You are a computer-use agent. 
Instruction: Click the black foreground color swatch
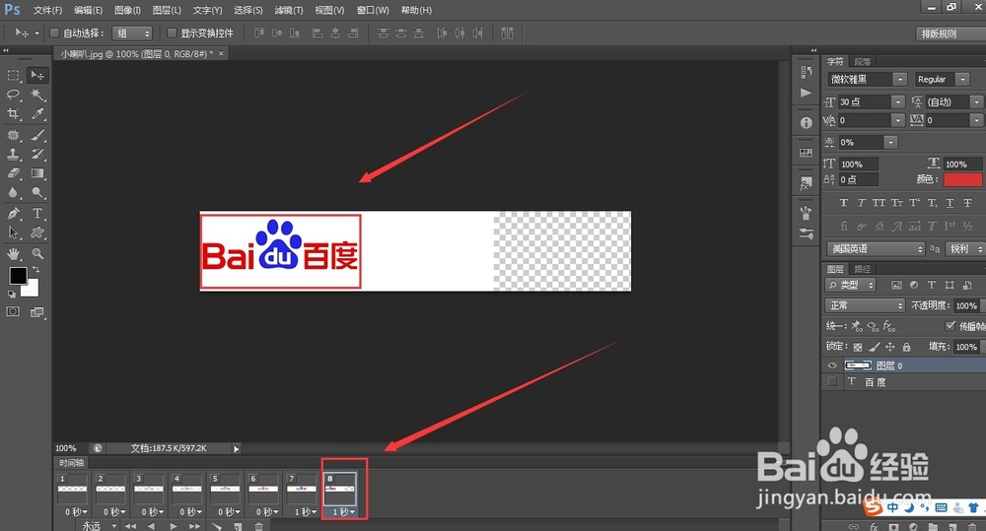pos(18,276)
